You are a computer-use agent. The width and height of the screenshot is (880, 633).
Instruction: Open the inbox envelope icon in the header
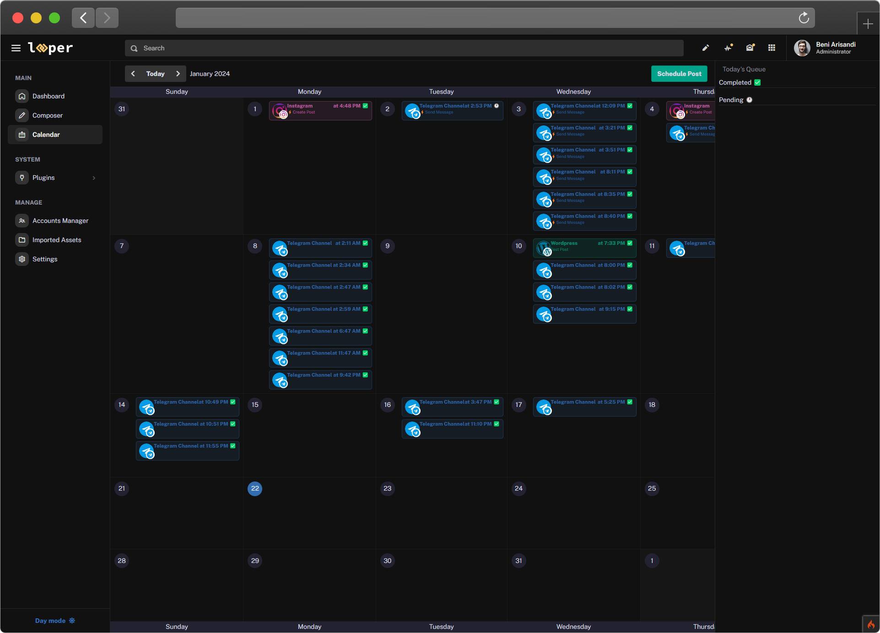pyautogui.click(x=750, y=48)
